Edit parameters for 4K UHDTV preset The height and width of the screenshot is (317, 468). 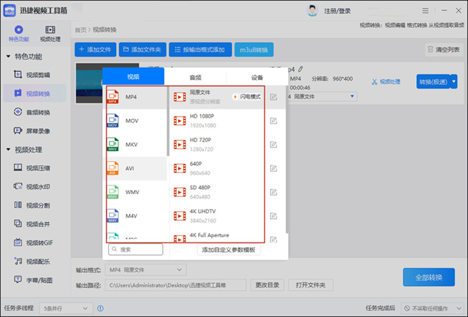(274, 216)
